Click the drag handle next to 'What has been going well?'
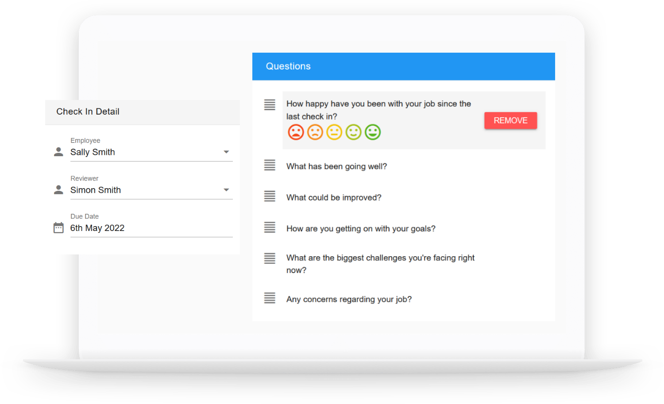This screenshot has height=404, width=664. (270, 165)
